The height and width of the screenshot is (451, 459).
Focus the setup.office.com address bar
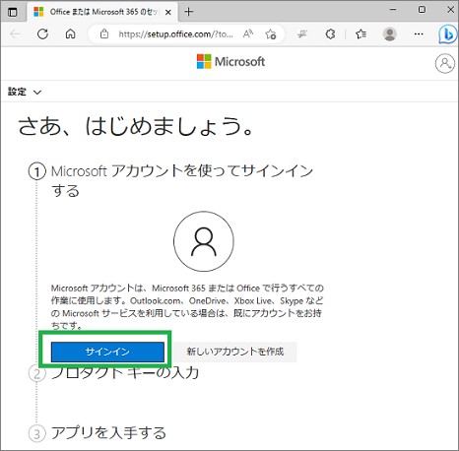175,34
